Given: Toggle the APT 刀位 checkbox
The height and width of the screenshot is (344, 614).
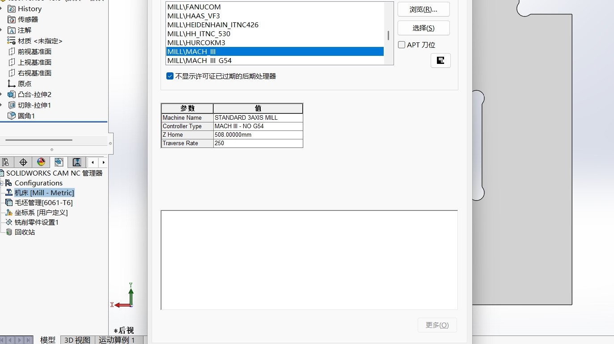Looking at the screenshot, I should (x=402, y=45).
